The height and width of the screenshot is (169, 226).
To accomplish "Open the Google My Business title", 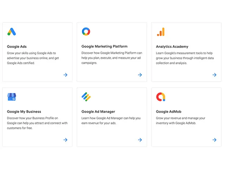I will (x=24, y=112).
